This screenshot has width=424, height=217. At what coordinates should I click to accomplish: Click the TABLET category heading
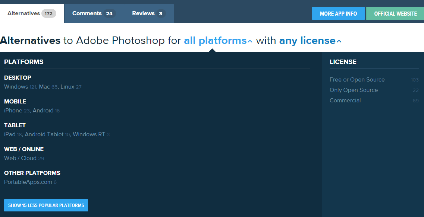tap(15, 125)
